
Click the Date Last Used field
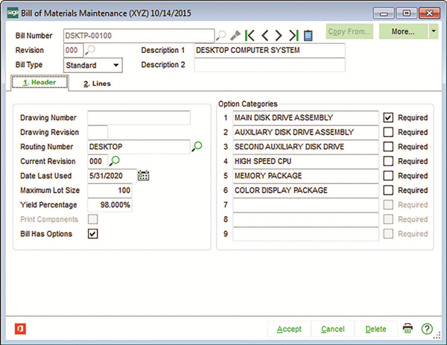pyautogui.click(x=112, y=176)
